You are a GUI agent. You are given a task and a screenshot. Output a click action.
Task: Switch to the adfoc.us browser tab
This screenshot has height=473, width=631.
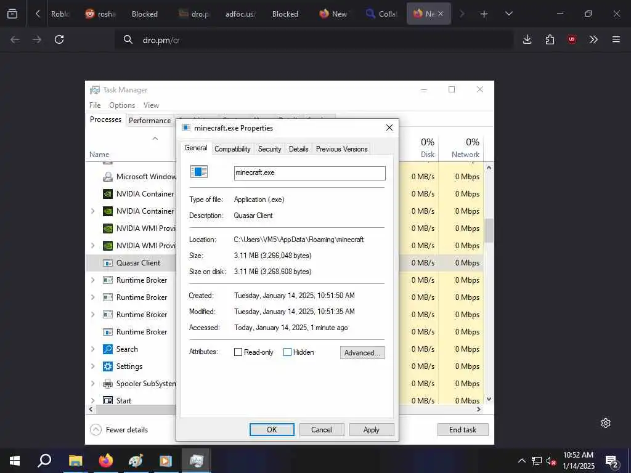pos(240,14)
